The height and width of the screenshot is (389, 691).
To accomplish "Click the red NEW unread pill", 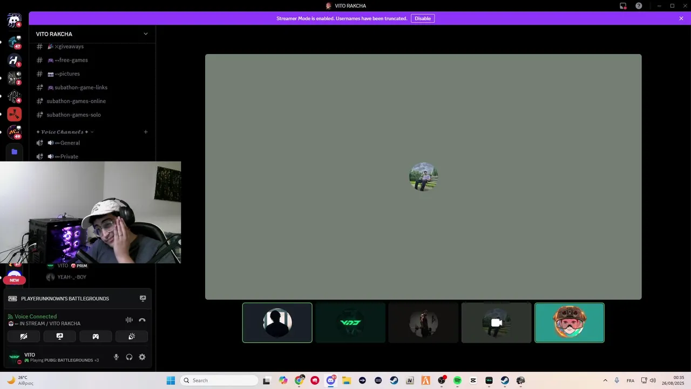I will click(14, 280).
